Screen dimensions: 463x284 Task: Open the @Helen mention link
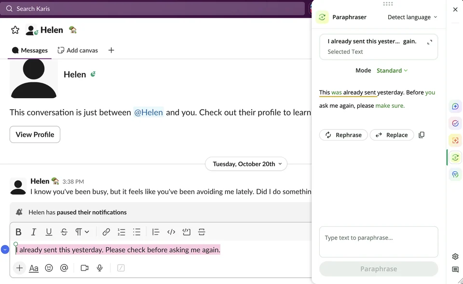(149, 112)
